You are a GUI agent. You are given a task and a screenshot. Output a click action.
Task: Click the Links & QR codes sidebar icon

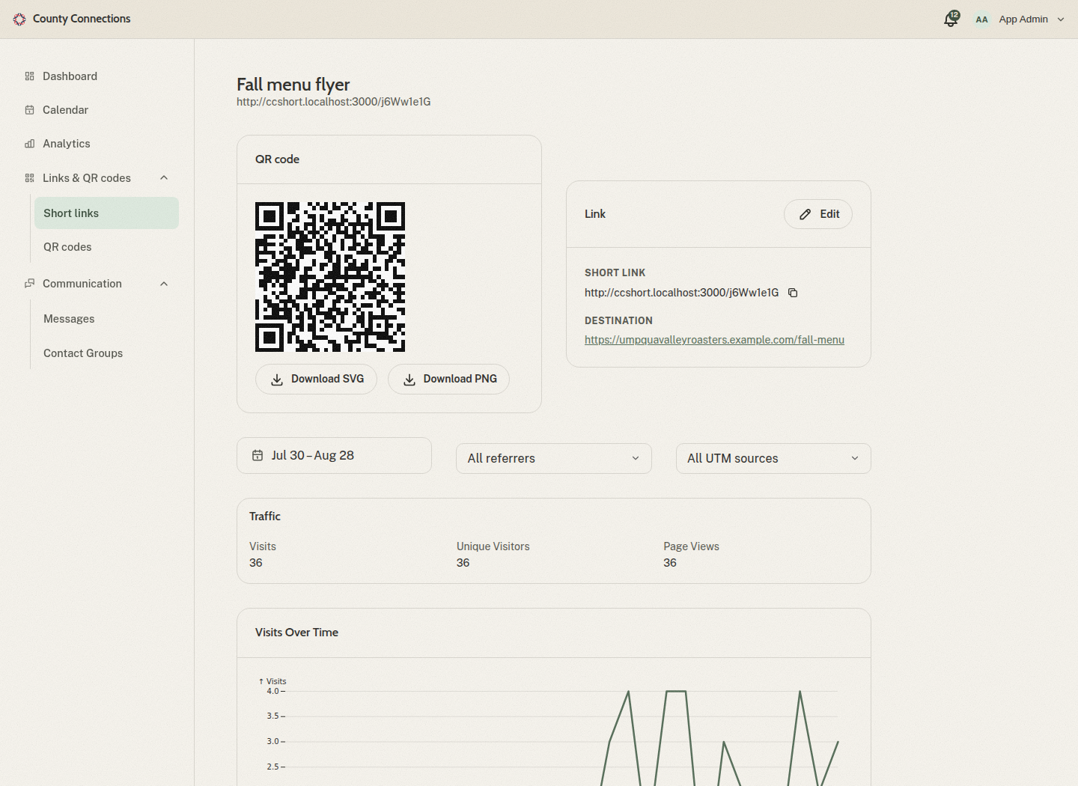coord(30,178)
